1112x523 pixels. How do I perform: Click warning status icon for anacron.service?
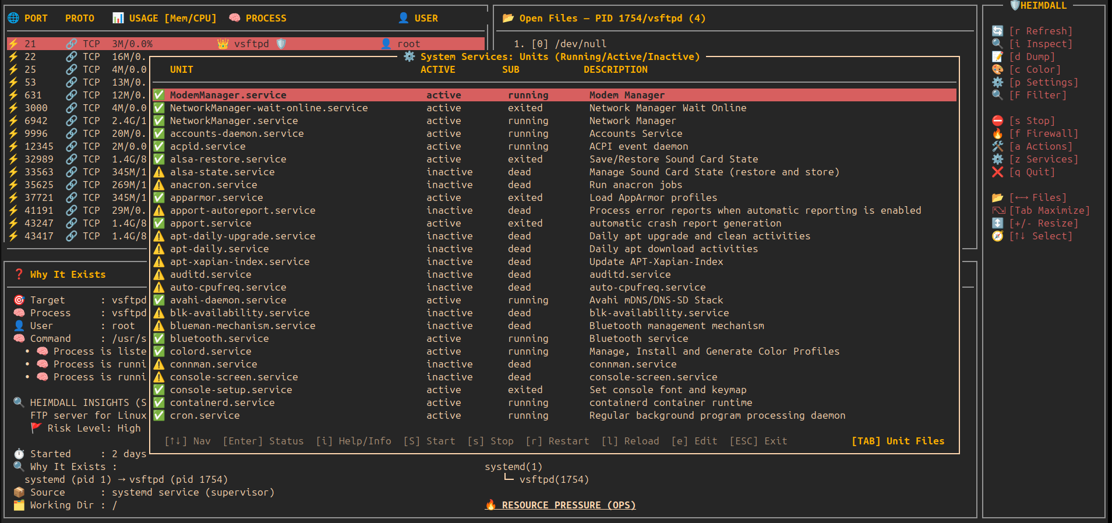[158, 185]
